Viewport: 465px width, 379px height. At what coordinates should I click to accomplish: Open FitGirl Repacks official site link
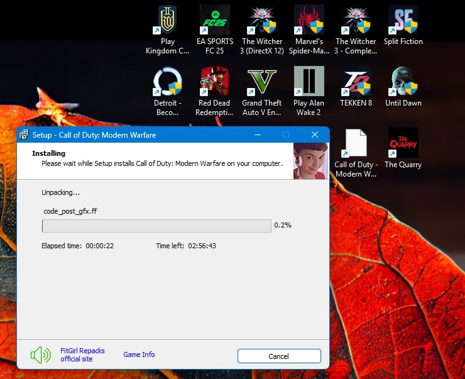[82, 354]
